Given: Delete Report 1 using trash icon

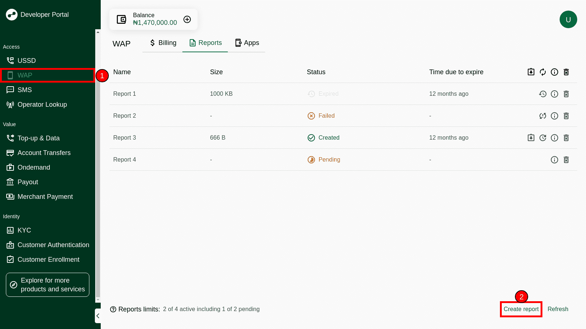Looking at the screenshot, I should coord(566,94).
